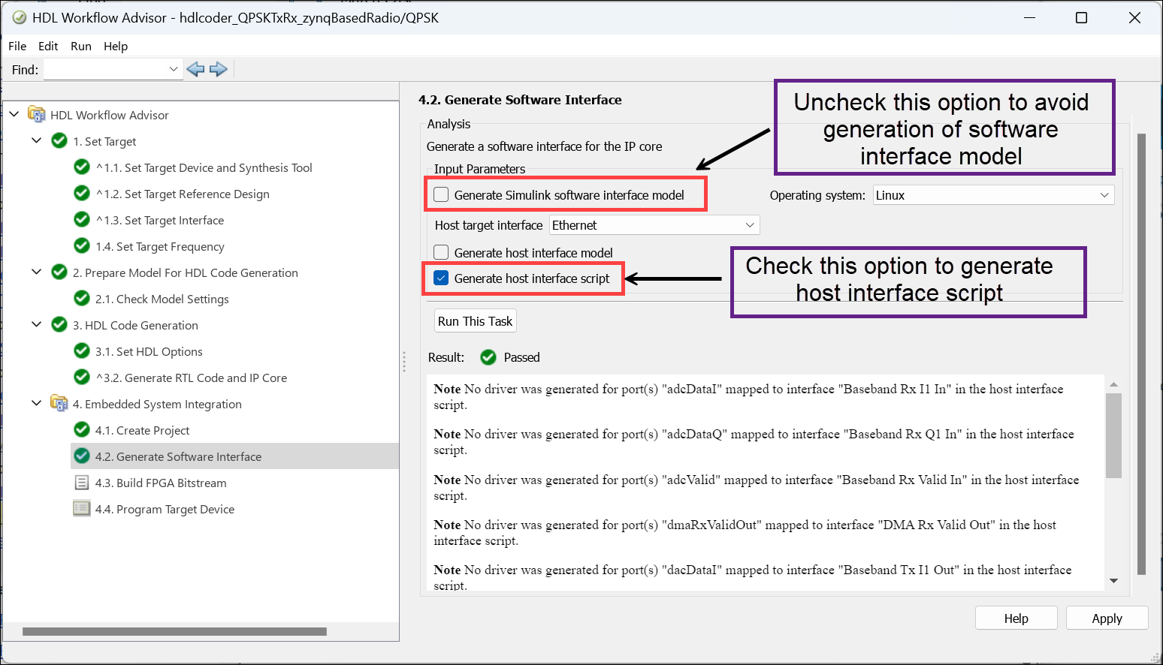1163x665 pixels.
Task: Click the tree panel's horizontal scrollbar
Action: coord(174,632)
